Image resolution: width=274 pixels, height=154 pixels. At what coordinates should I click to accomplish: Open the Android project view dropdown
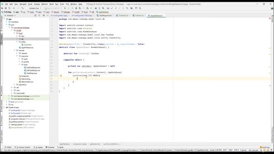pos(10,15)
